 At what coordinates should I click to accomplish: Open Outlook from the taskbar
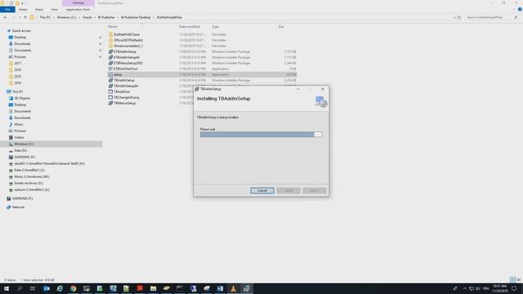coord(47,288)
